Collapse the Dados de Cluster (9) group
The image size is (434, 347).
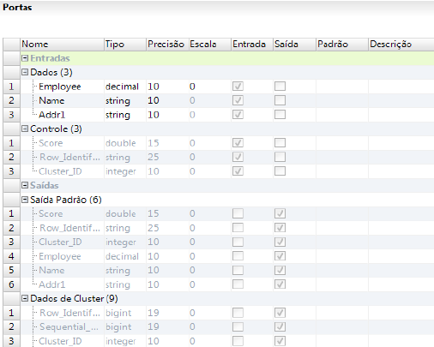coord(25,299)
